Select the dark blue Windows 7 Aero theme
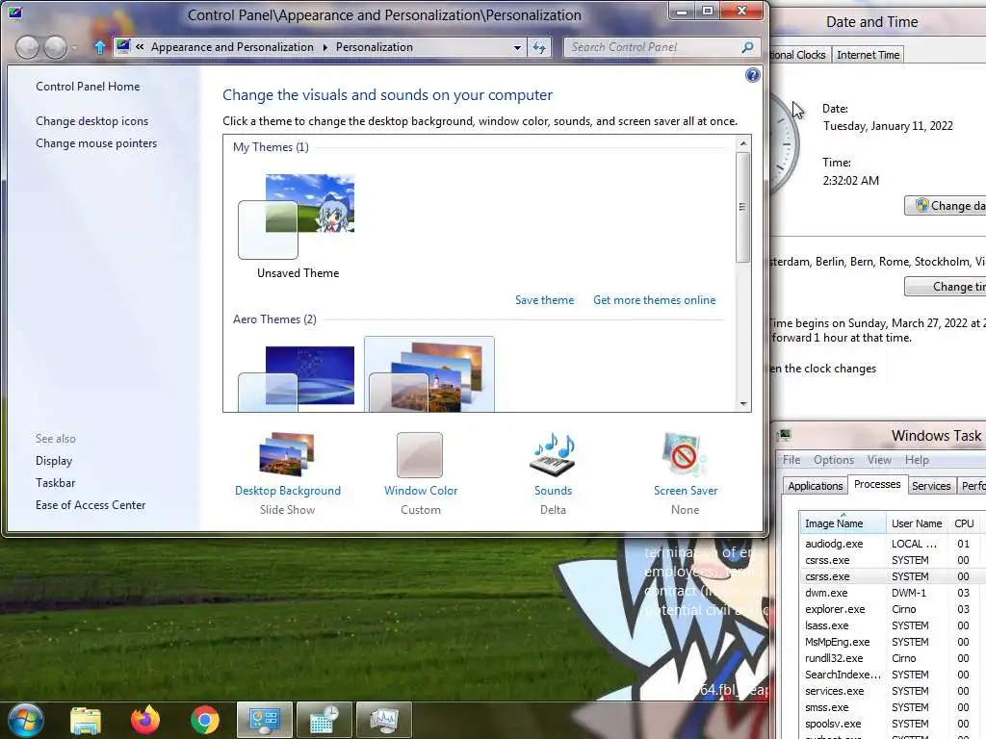Image resolution: width=986 pixels, height=739 pixels. click(297, 377)
